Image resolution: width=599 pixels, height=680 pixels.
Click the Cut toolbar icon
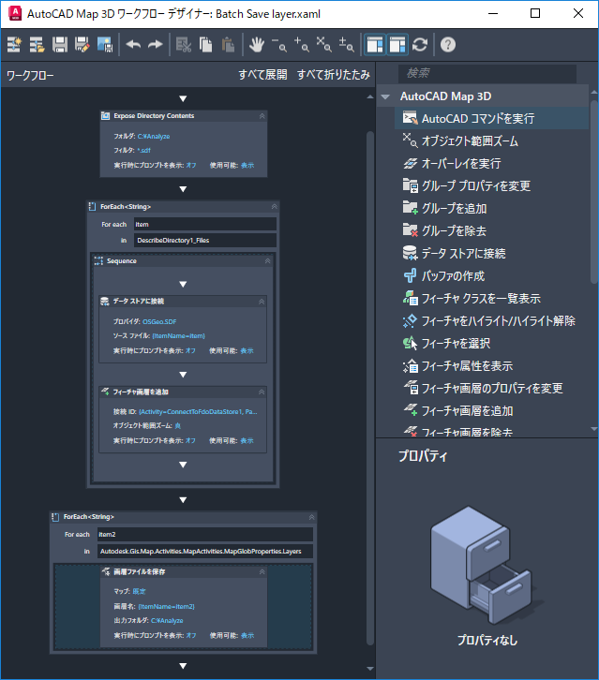tap(183, 45)
